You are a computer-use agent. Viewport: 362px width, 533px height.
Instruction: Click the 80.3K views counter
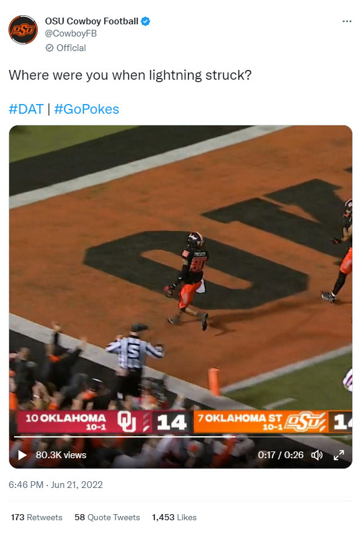[61, 455]
